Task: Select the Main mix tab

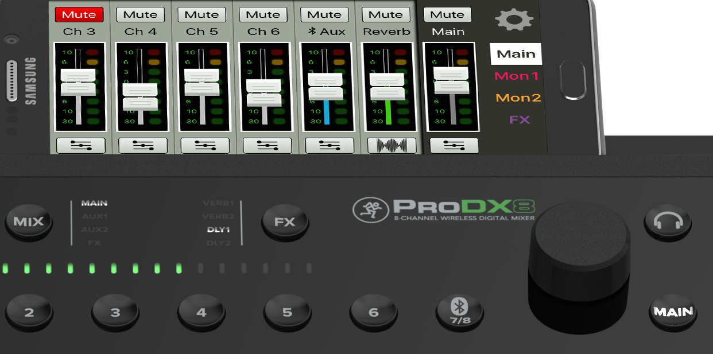Action: click(x=516, y=54)
